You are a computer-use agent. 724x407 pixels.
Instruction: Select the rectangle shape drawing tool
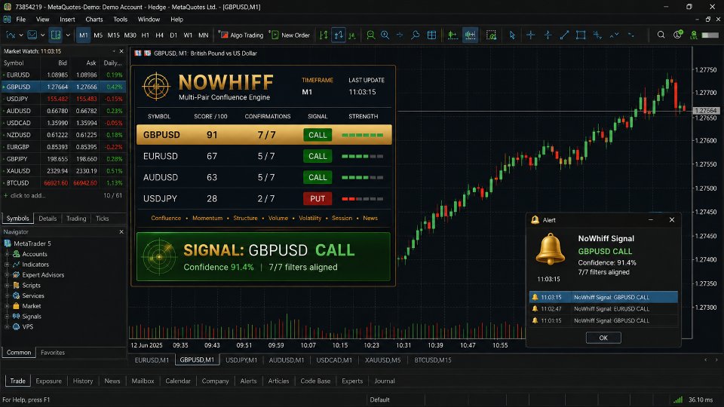click(x=581, y=35)
